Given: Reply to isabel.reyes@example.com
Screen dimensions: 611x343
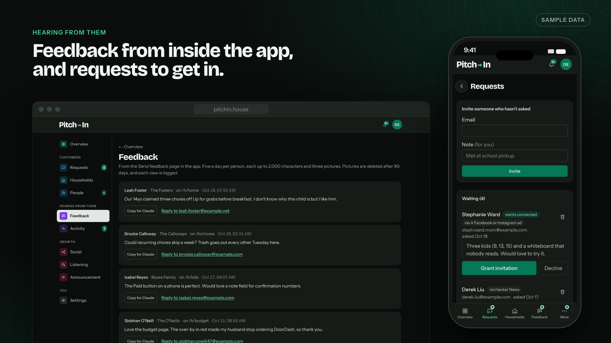Looking at the screenshot, I should [198, 298].
